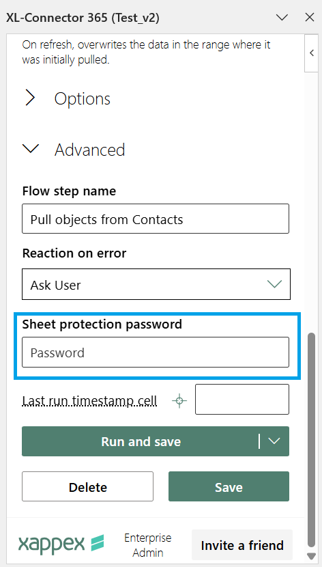Collapse the side panel with left chevron
The image size is (322, 567).
click(312, 53)
